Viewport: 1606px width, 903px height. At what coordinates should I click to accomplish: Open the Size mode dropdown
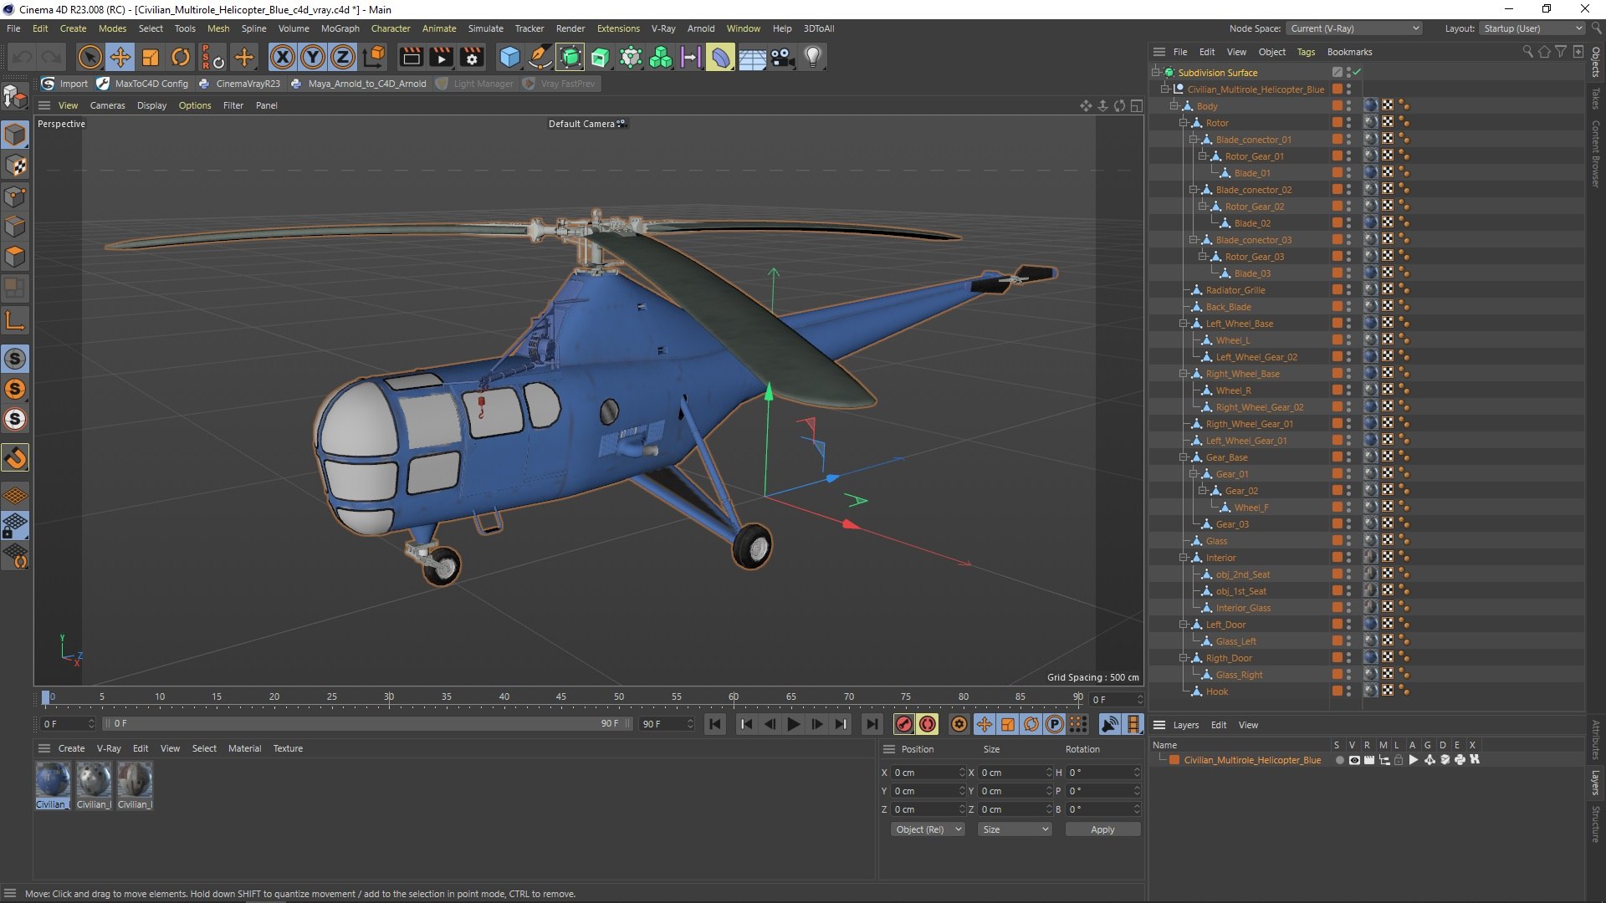pyautogui.click(x=1015, y=829)
